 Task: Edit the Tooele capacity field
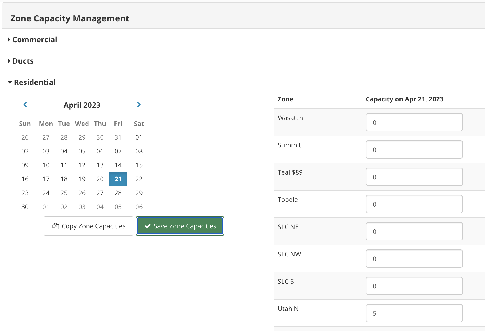[414, 204]
